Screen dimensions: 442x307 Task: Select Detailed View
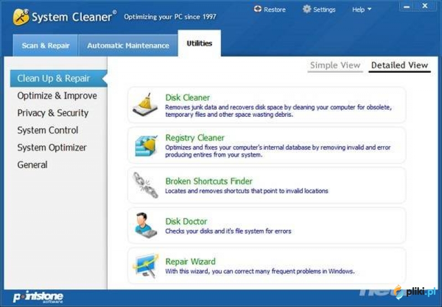pyautogui.click(x=399, y=66)
